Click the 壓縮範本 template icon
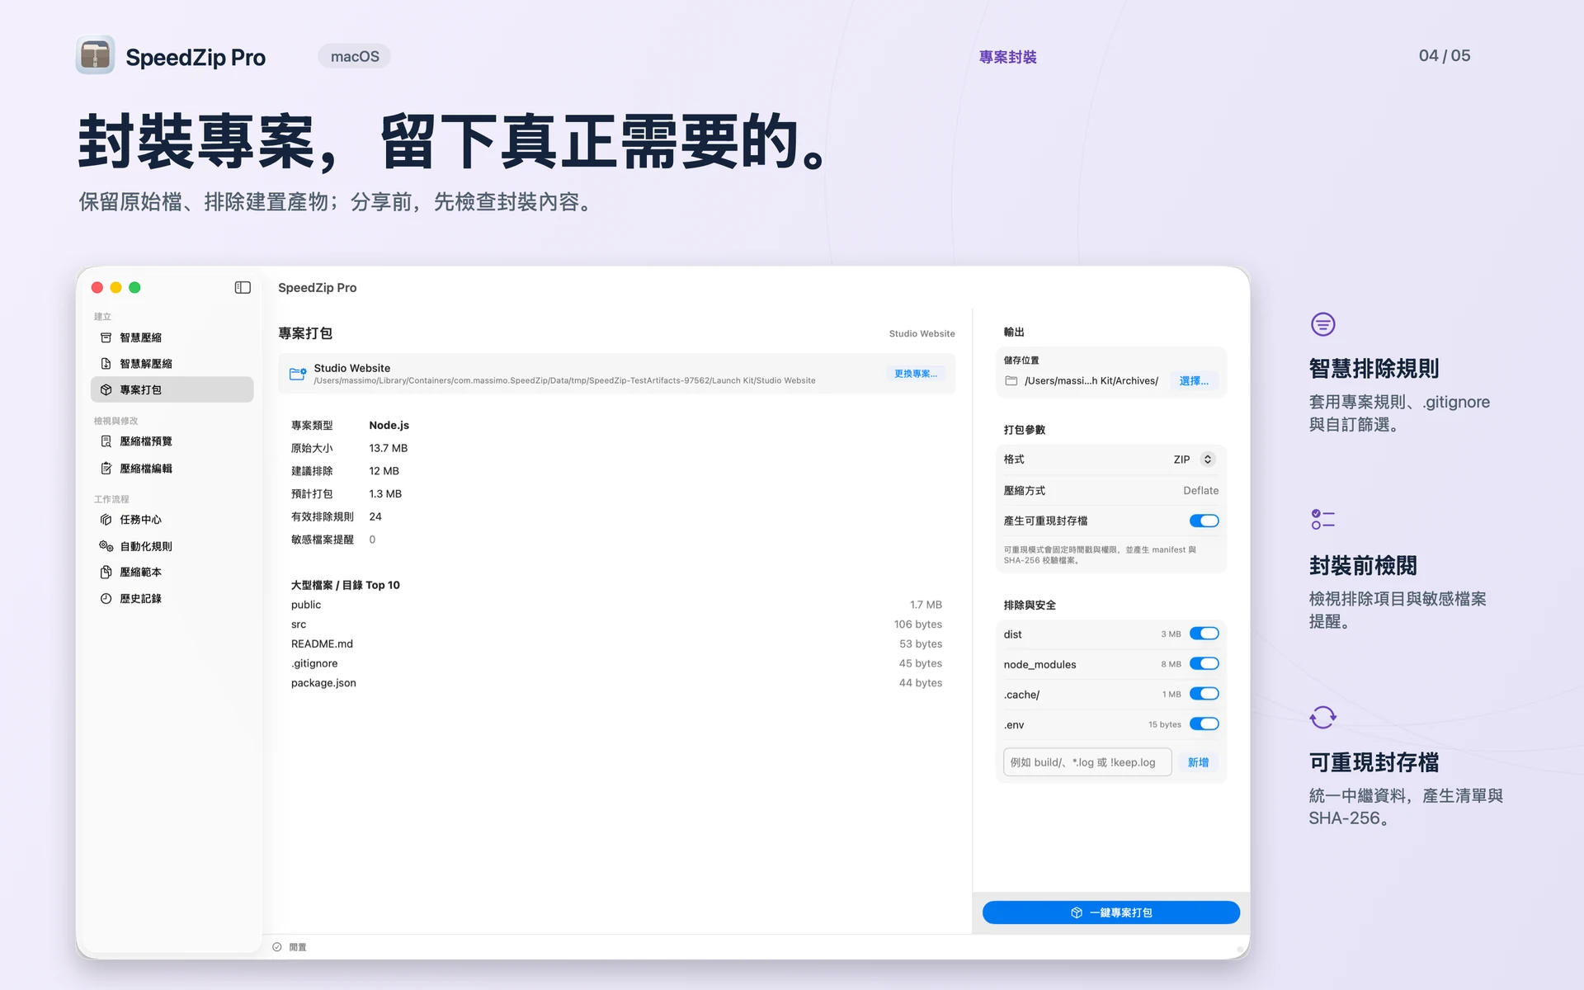Viewport: 1584px width, 990px height. (106, 572)
